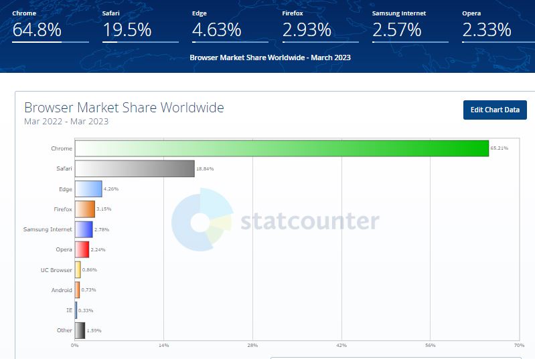Click the Edit Chart Data button
This screenshot has width=535, height=359.
pyautogui.click(x=495, y=110)
